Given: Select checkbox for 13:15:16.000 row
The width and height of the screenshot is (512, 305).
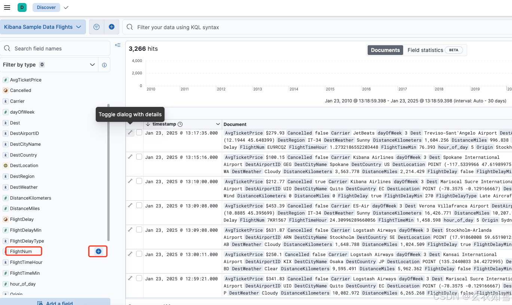Looking at the screenshot, I should click(x=139, y=157).
